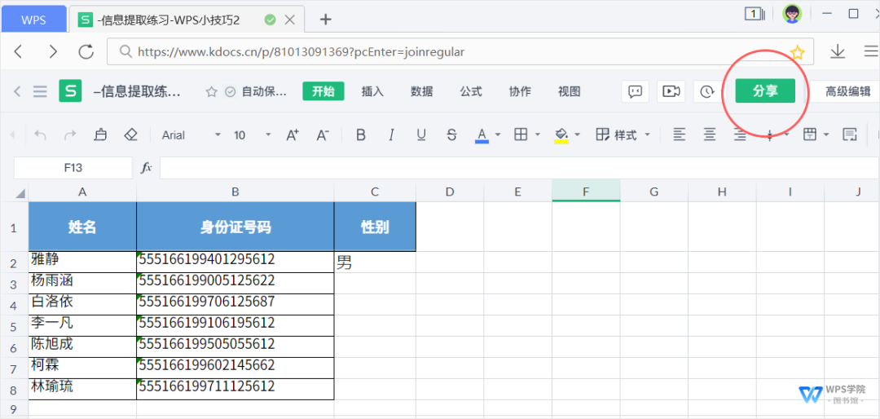This screenshot has height=419, width=880.
Task: Switch to the 插入 tab
Action: click(x=372, y=91)
